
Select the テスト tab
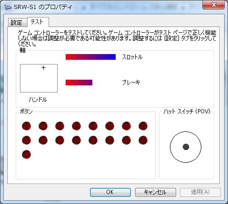38,22
